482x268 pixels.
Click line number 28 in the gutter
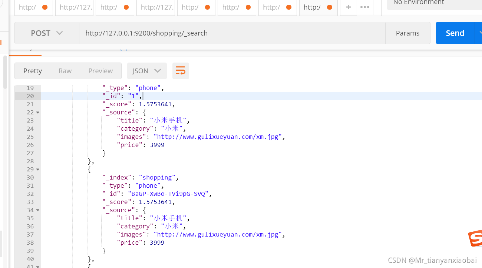coord(30,161)
